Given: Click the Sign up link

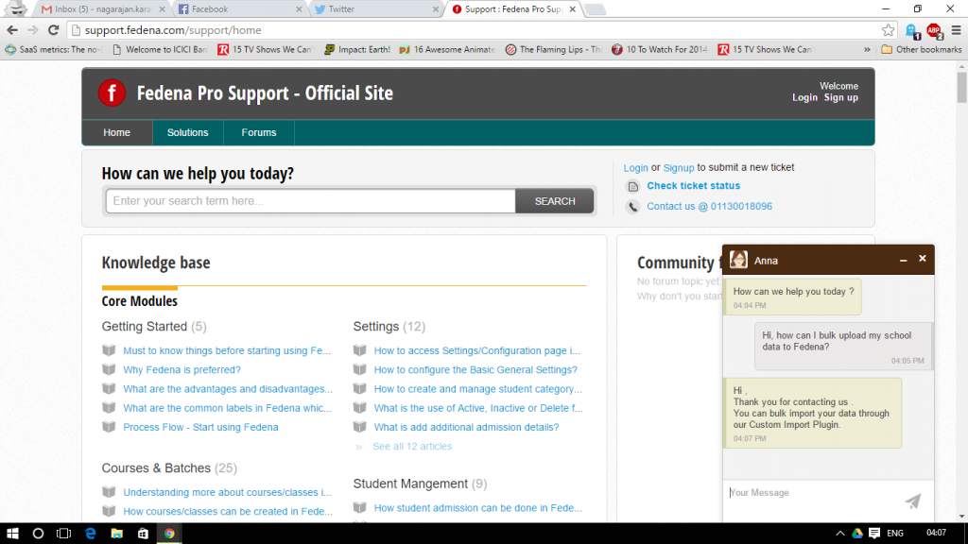Looking at the screenshot, I should pyautogui.click(x=840, y=97).
